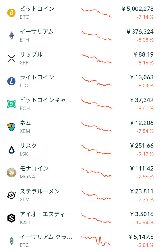
Task: Tap the orange Bitcoin coin icon
Action: [11, 13]
